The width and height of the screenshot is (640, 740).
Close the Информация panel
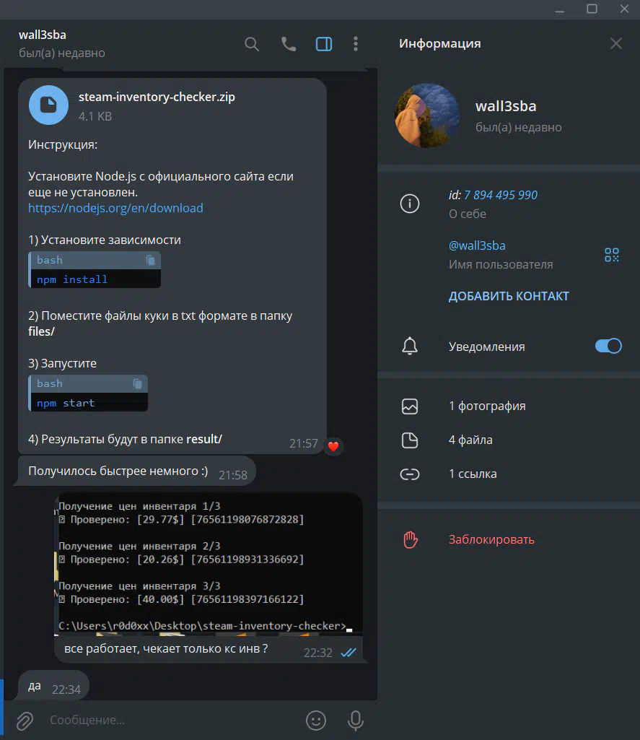(x=616, y=43)
